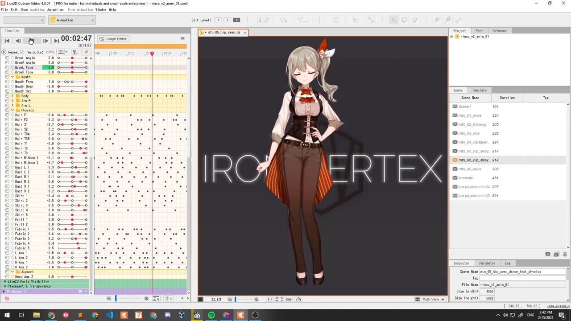Screen dimensions: 571x321
Task: Select the mtn_01_wave scene
Action: tap(509, 115)
